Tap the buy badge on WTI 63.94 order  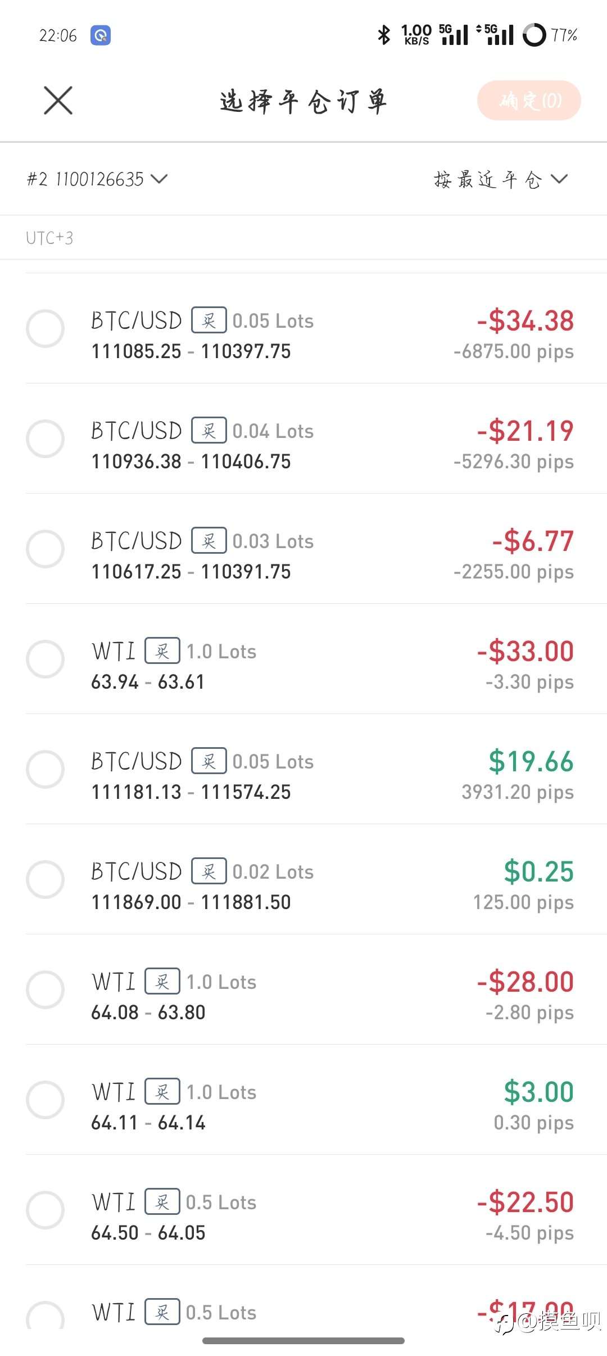[162, 651]
